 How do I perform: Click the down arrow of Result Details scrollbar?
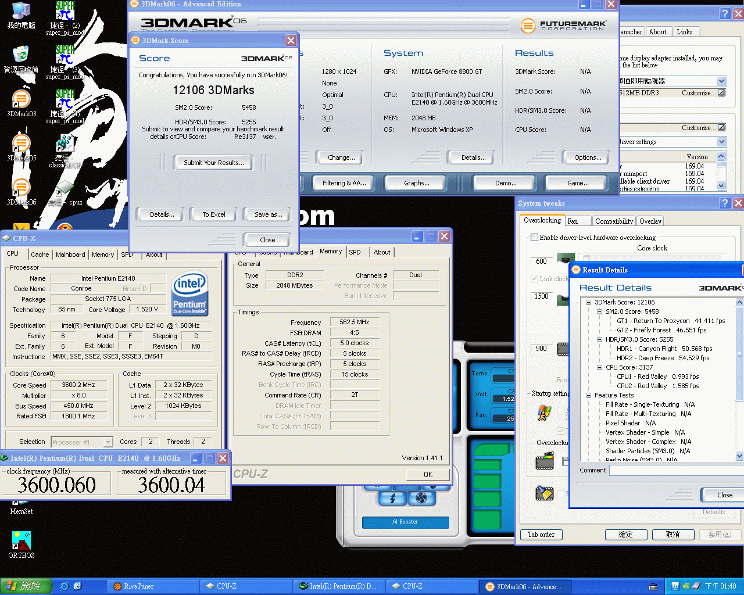739,456
